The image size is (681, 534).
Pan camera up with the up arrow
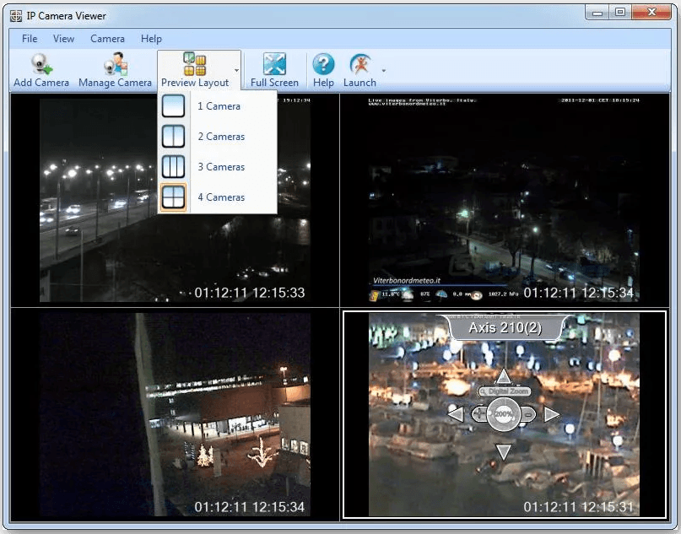click(503, 377)
